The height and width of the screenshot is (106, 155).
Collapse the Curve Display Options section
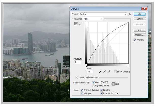pos(76,78)
